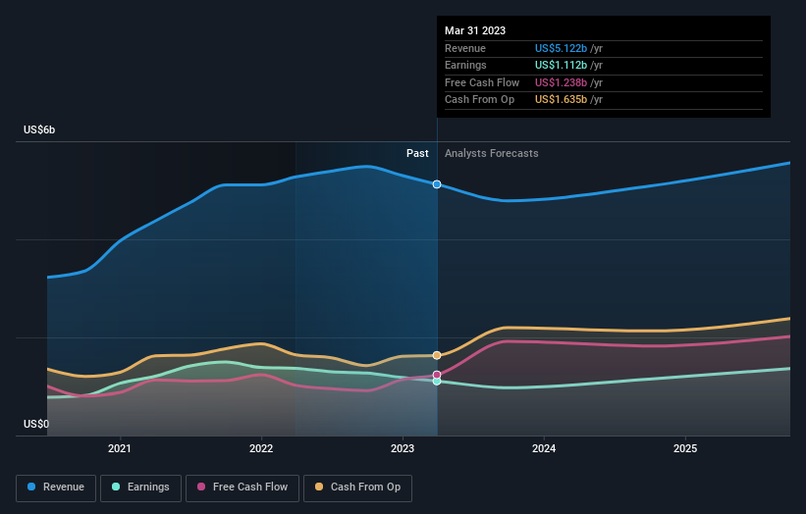Click the 2023 x-axis label

pyautogui.click(x=403, y=449)
